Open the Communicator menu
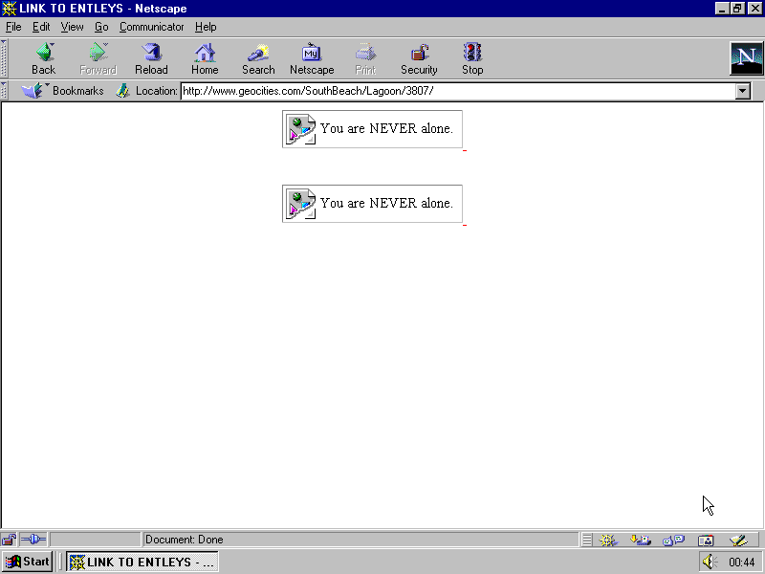This screenshot has height=574, width=765. coord(151,27)
